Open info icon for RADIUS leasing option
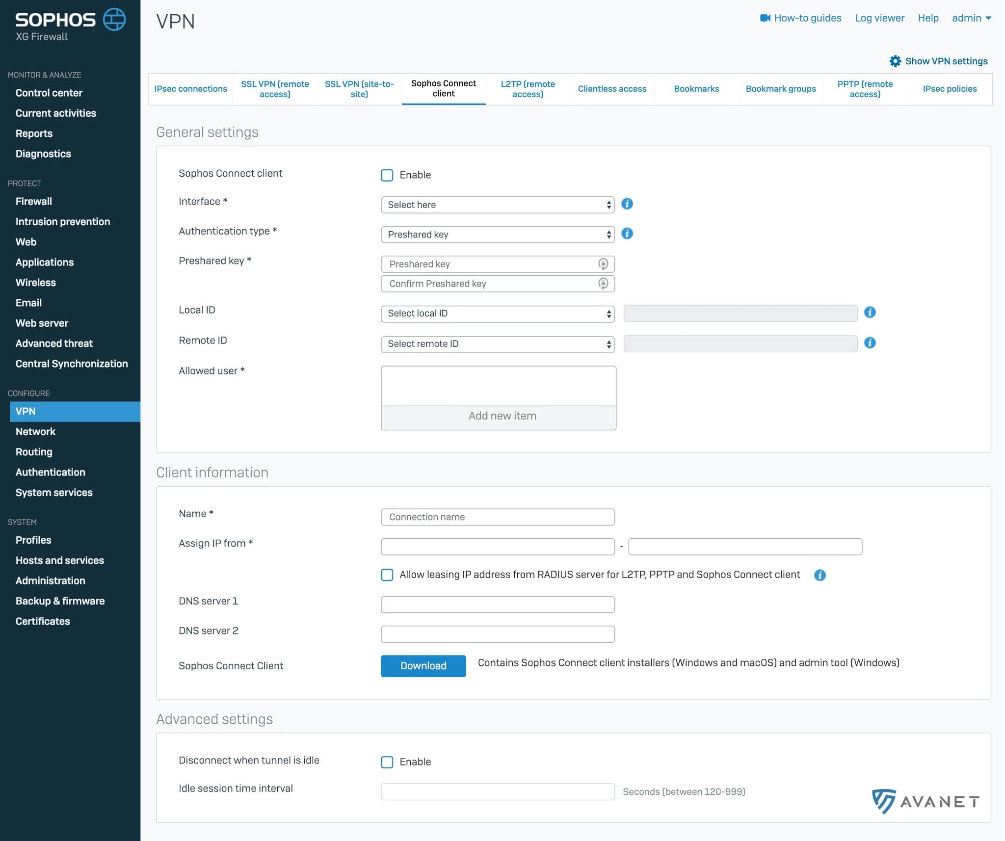The height and width of the screenshot is (841, 1005). pos(820,575)
